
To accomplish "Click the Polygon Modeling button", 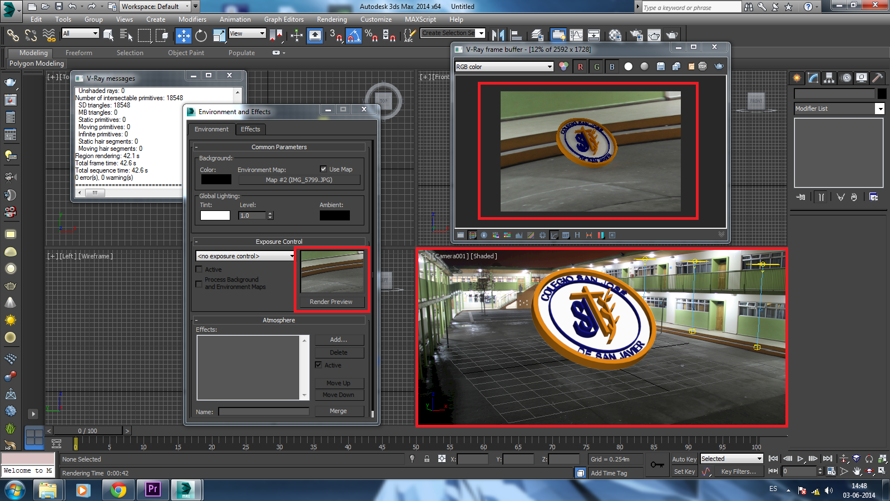I will point(37,63).
